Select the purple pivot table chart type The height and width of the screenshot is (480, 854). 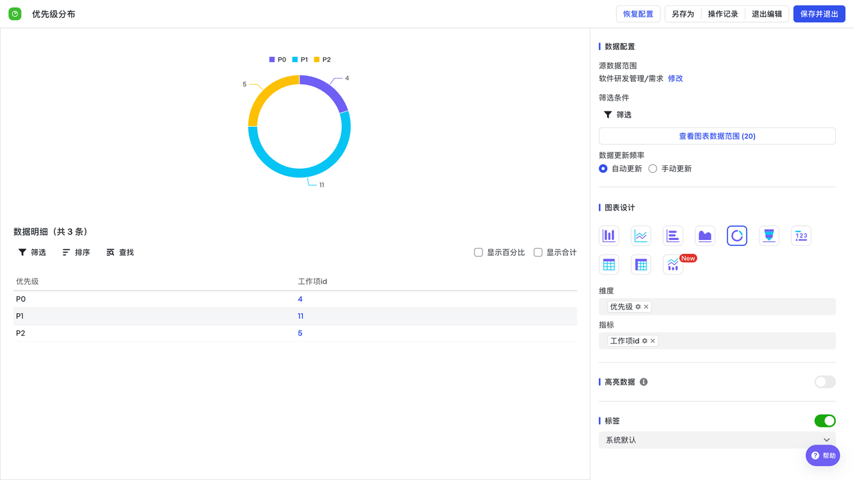(640, 265)
